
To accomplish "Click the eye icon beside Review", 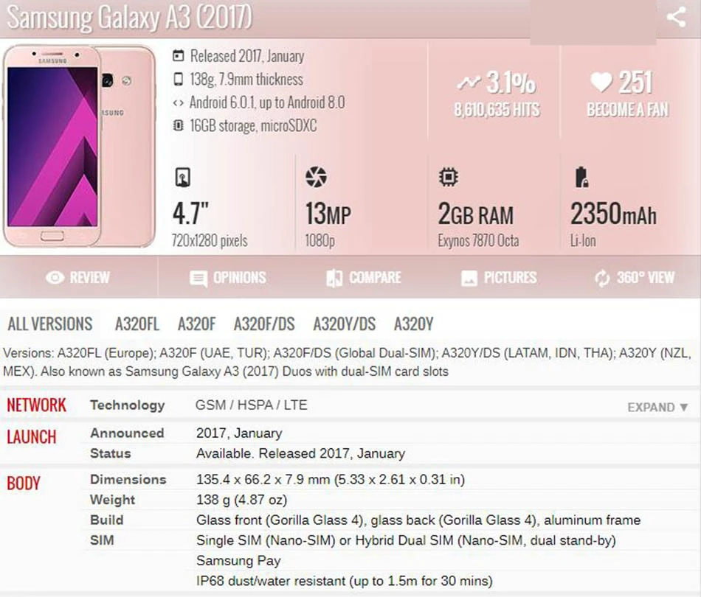I will [x=55, y=278].
